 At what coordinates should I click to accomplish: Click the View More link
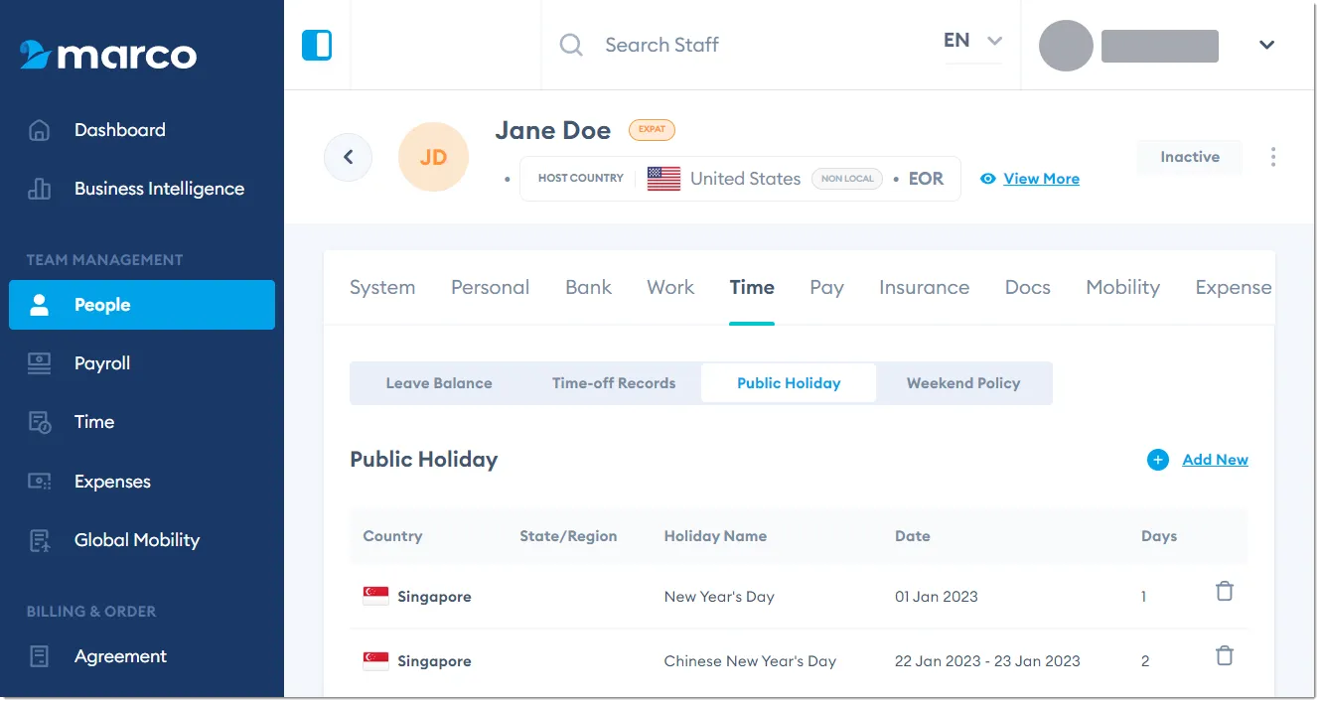pos(1041,179)
